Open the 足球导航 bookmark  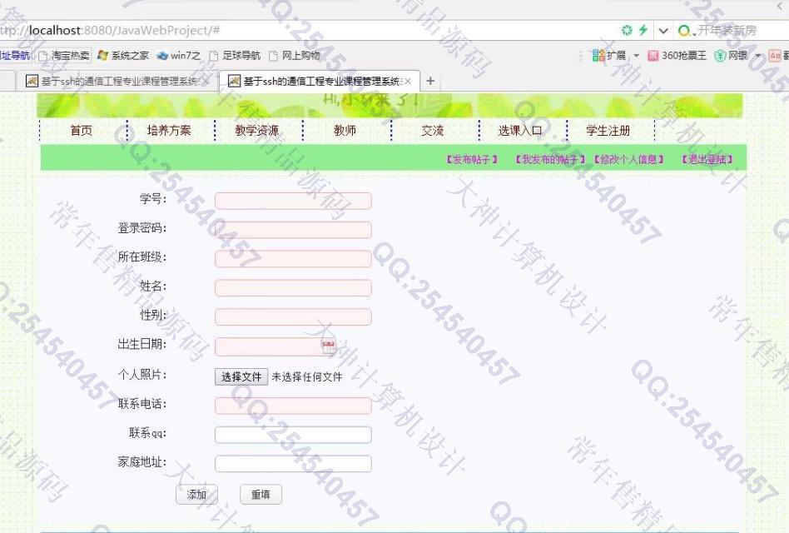[235, 55]
